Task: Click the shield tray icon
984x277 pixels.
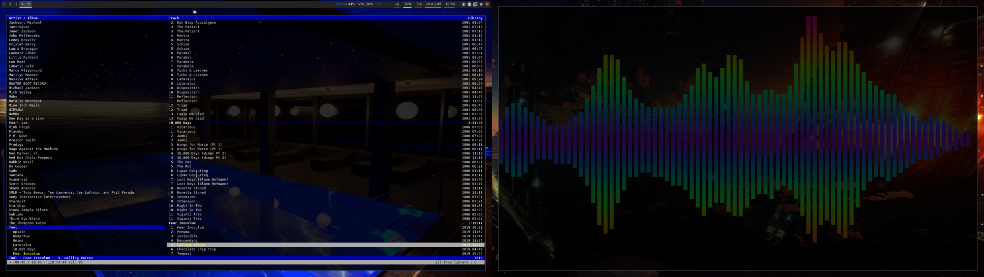Action: coord(481,4)
